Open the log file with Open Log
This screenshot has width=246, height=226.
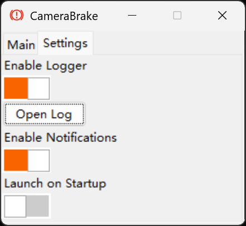point(45,114)
